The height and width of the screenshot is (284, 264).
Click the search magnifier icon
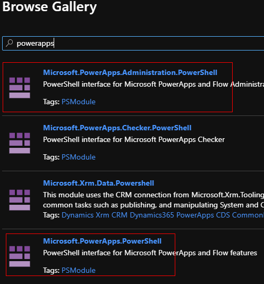point(10,43)
